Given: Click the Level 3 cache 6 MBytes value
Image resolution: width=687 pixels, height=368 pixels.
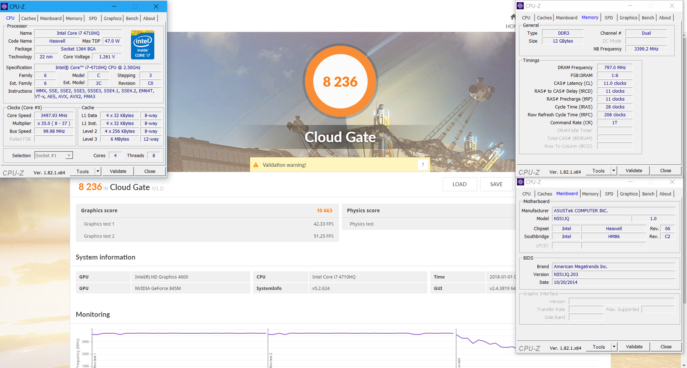Looking at the screenshot, I should pyautogui.click(x=120, y=139).
